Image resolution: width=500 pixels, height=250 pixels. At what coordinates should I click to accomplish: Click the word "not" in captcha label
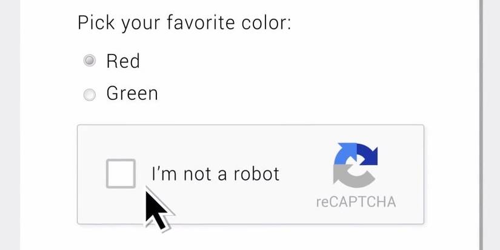click(195, 174)
